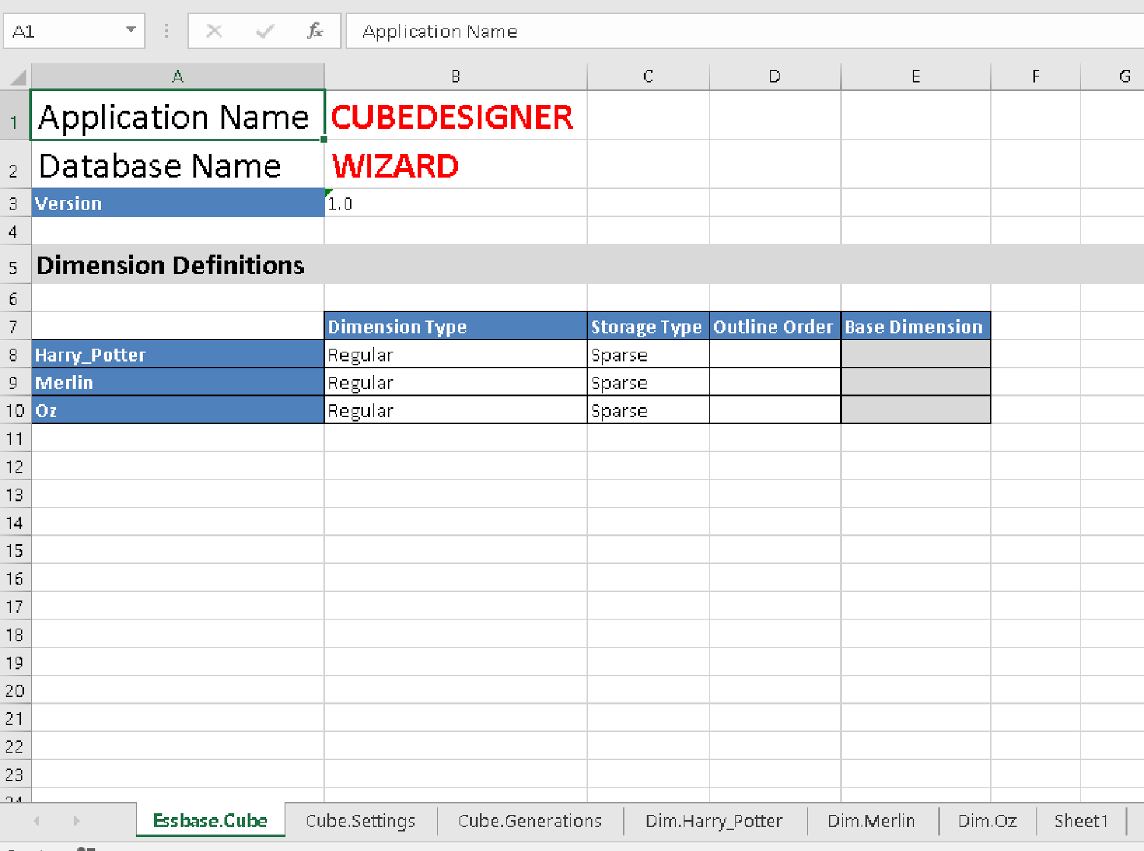This screenshot has height=851, width=1144.
Task: Switch to the Cube.Settings sheet tab
Action: coord(360,821)
